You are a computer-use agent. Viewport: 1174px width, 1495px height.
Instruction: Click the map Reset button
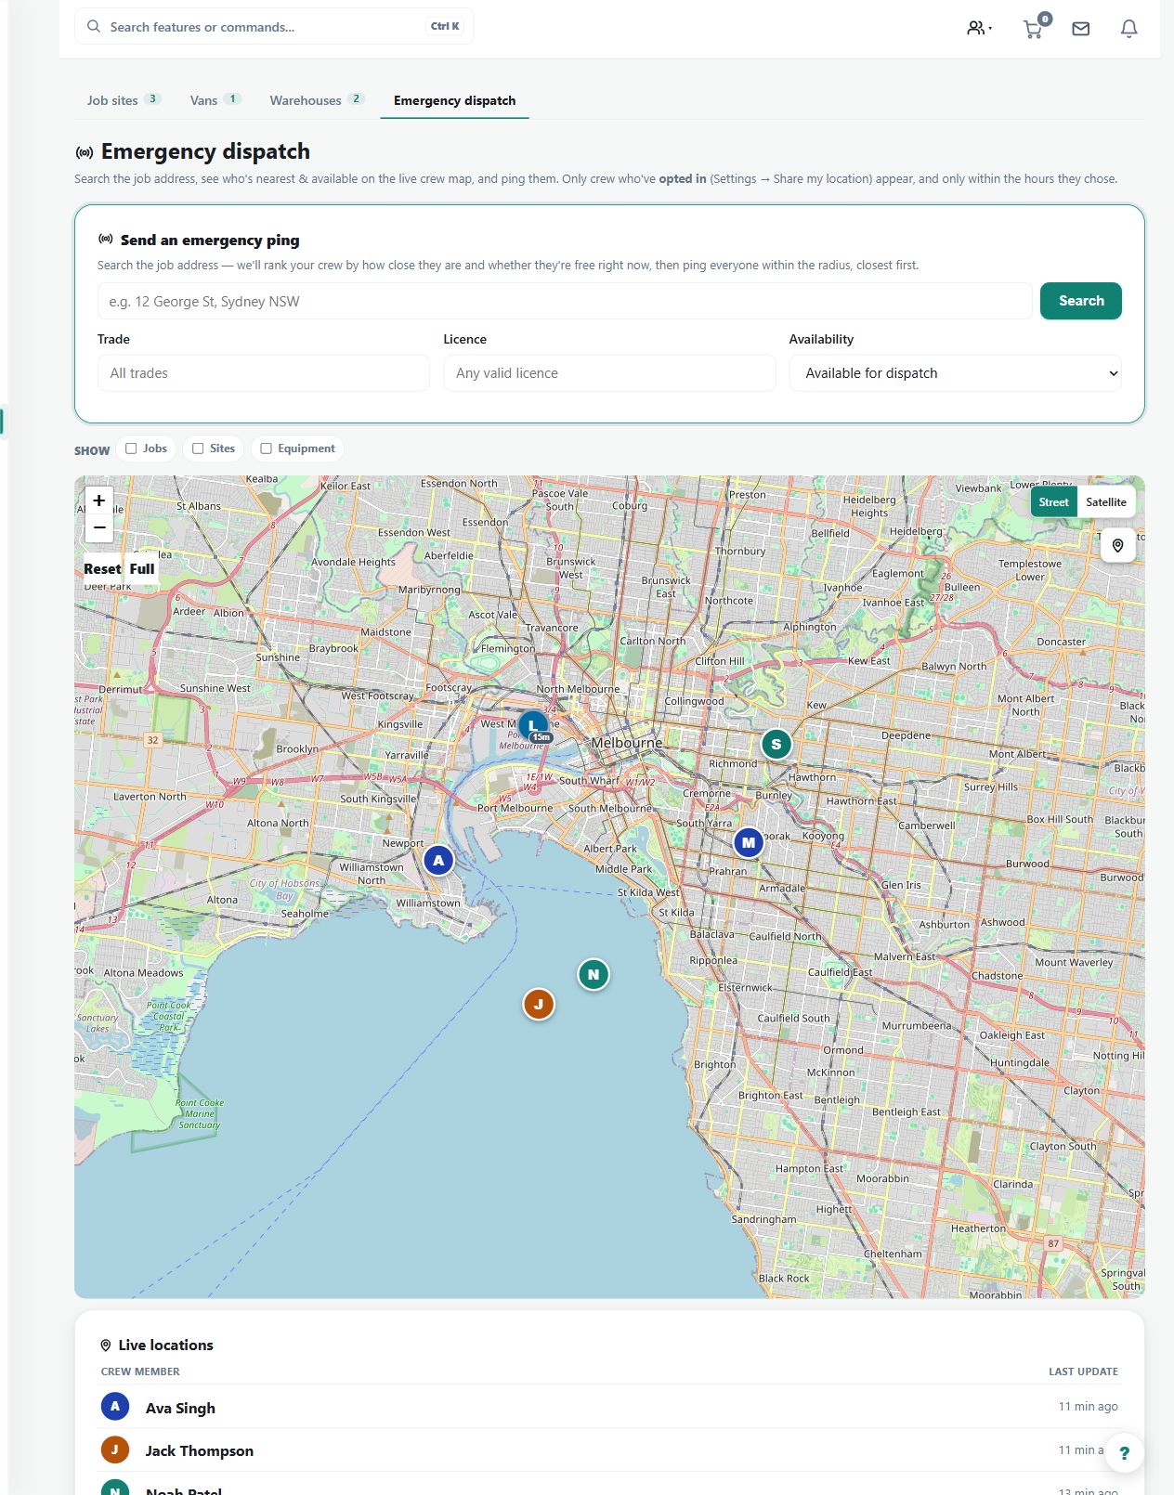(102, 569)
